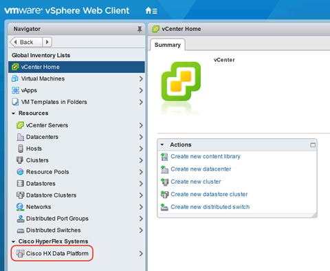The width and height of the screenshot is (330, 271).
Task: Click the Datastores icon
Action: coord(20,184)
